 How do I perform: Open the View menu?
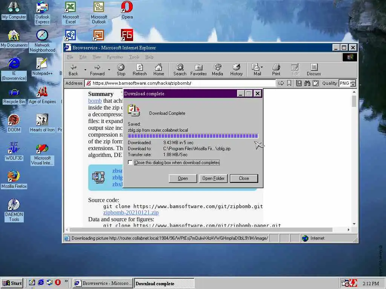click(96, 57)
